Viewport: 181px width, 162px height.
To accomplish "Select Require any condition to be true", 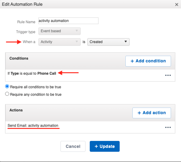I will [7, 94].
